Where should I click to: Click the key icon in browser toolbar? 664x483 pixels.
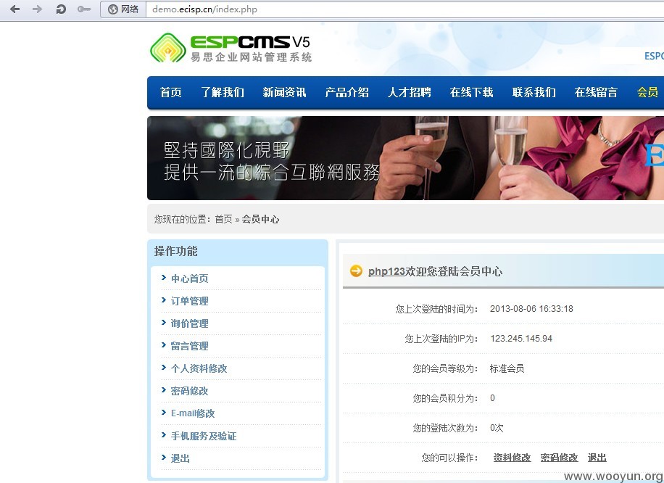click(x=84, y=9)
